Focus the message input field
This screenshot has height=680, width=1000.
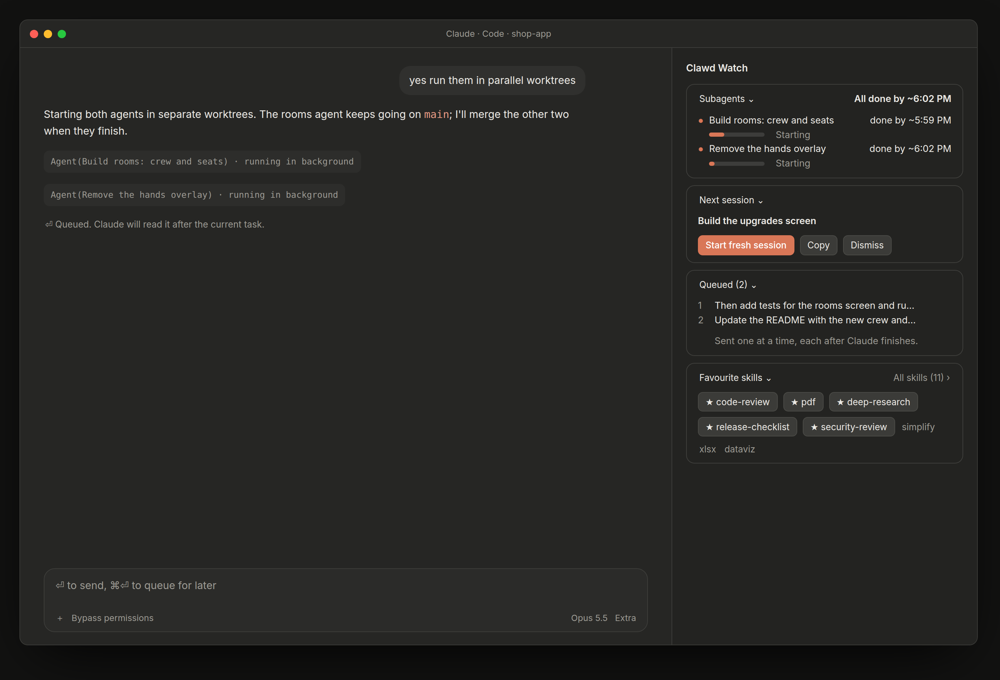point(345,585)
